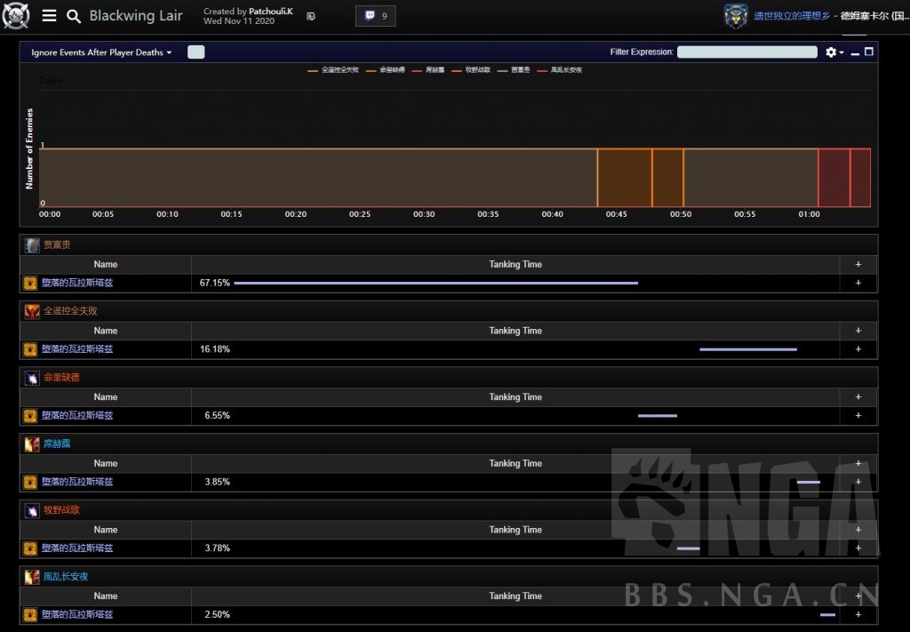The height and width of the screenshot is (632, 910).
Task: Open the Ignore Events After Player Deaths dropdown
Action: point(101,52)
